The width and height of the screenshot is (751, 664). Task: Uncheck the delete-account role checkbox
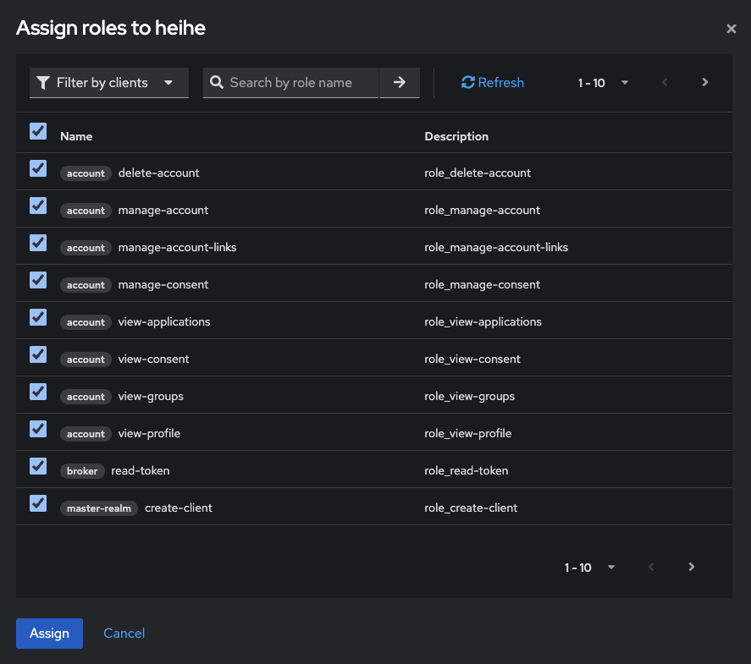tap(38, 168)
